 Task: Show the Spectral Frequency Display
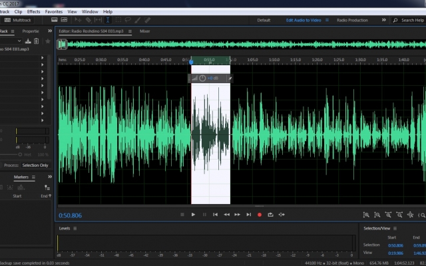(55, 20)
